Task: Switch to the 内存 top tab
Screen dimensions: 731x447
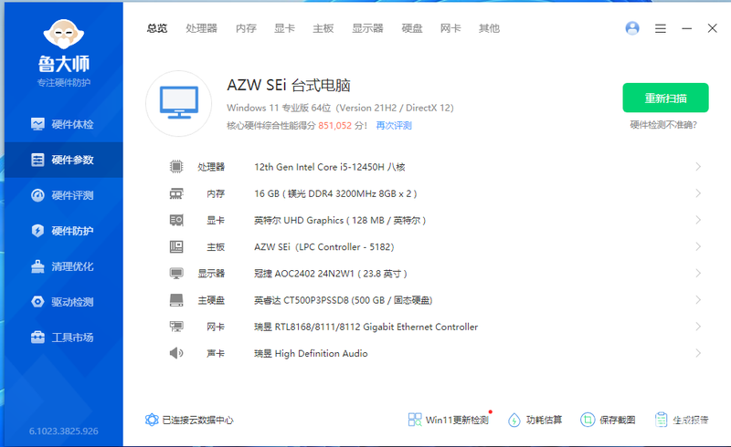Action: click(246, 28)
